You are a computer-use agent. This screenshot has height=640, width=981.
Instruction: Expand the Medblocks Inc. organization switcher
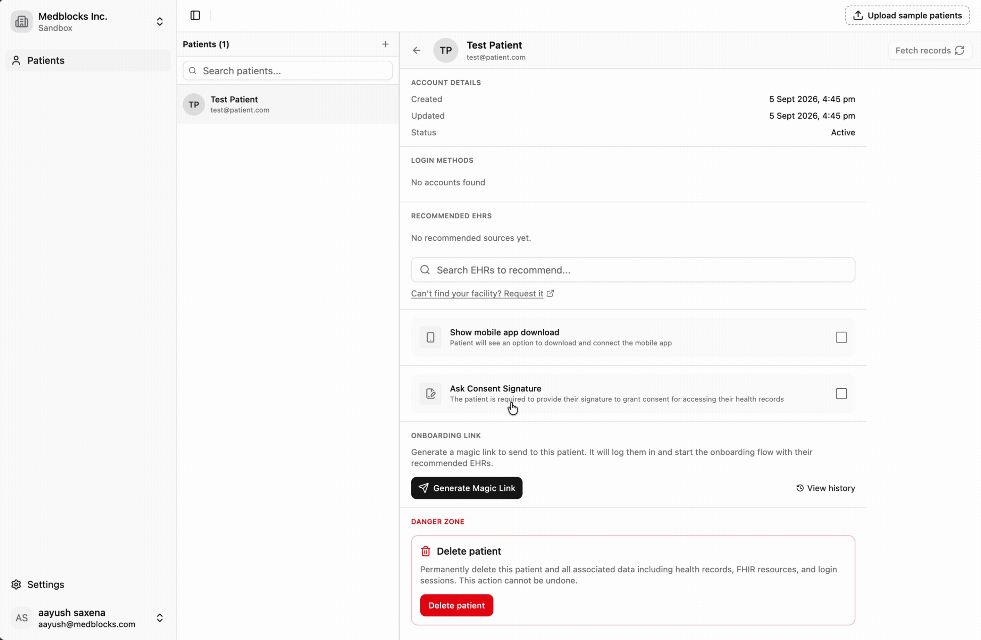click(160, 22)
